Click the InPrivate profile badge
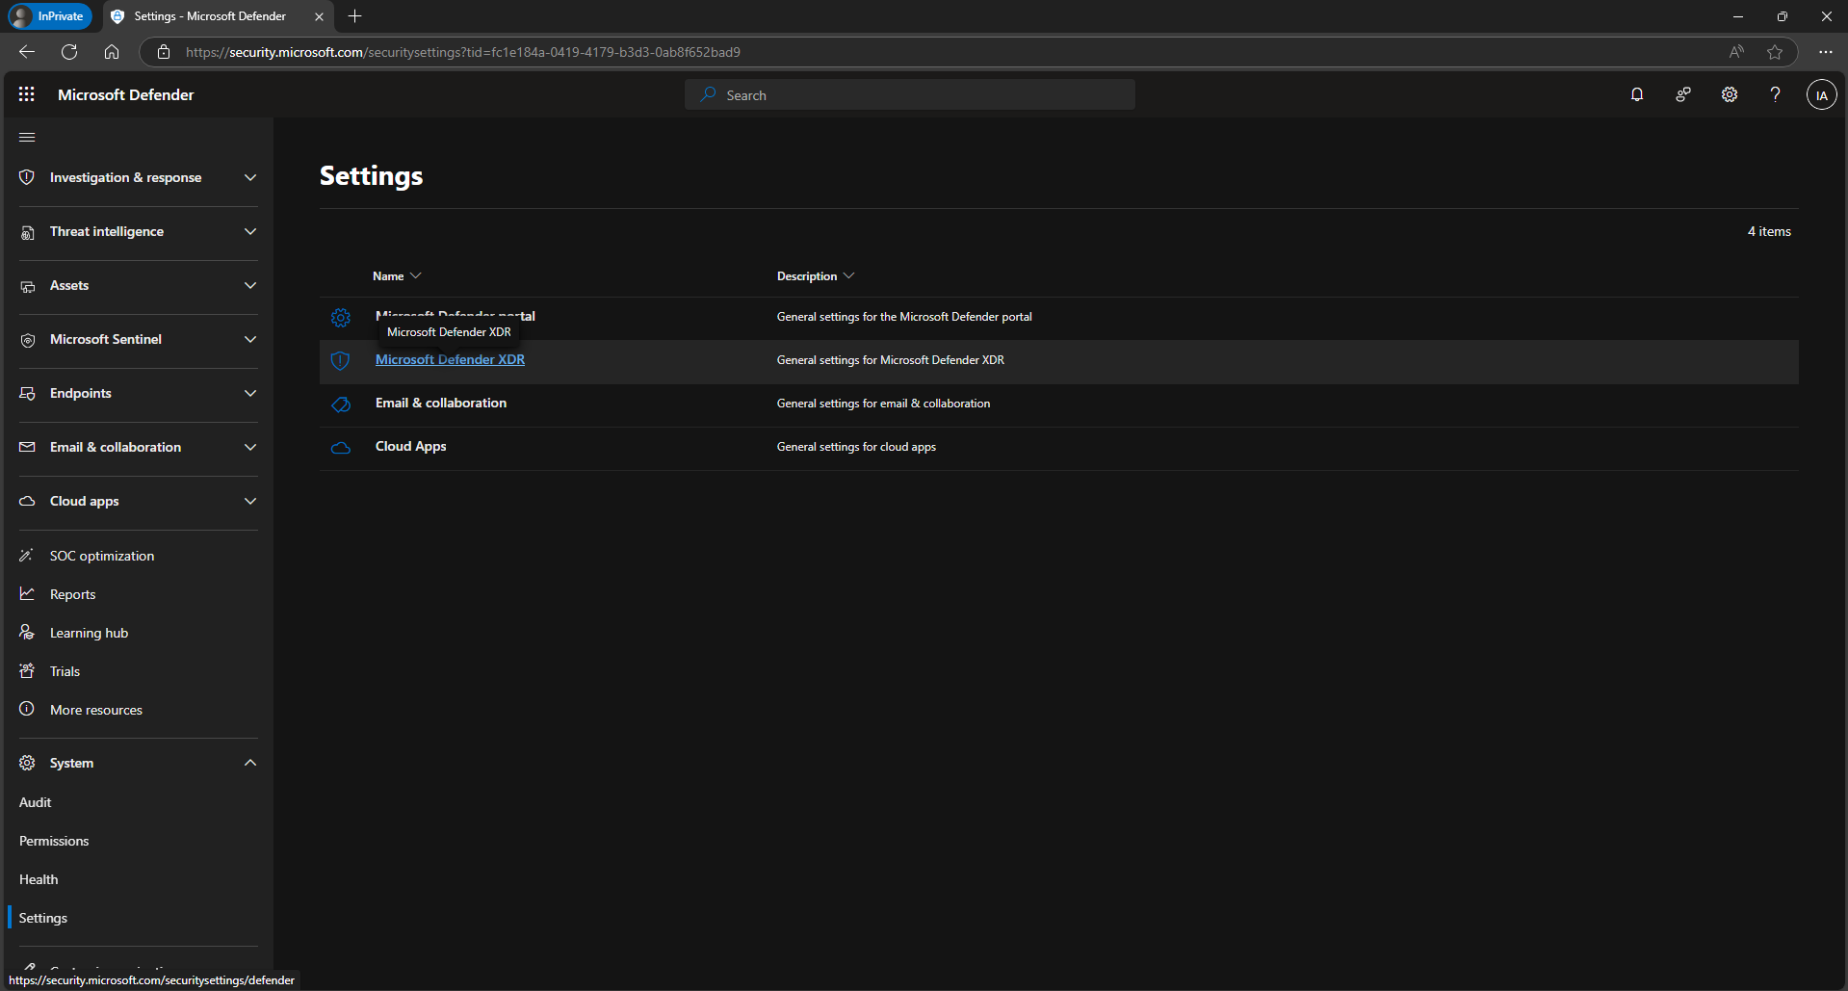The width and height of the screenshot is (1848, 991). (x=50, y=16)
